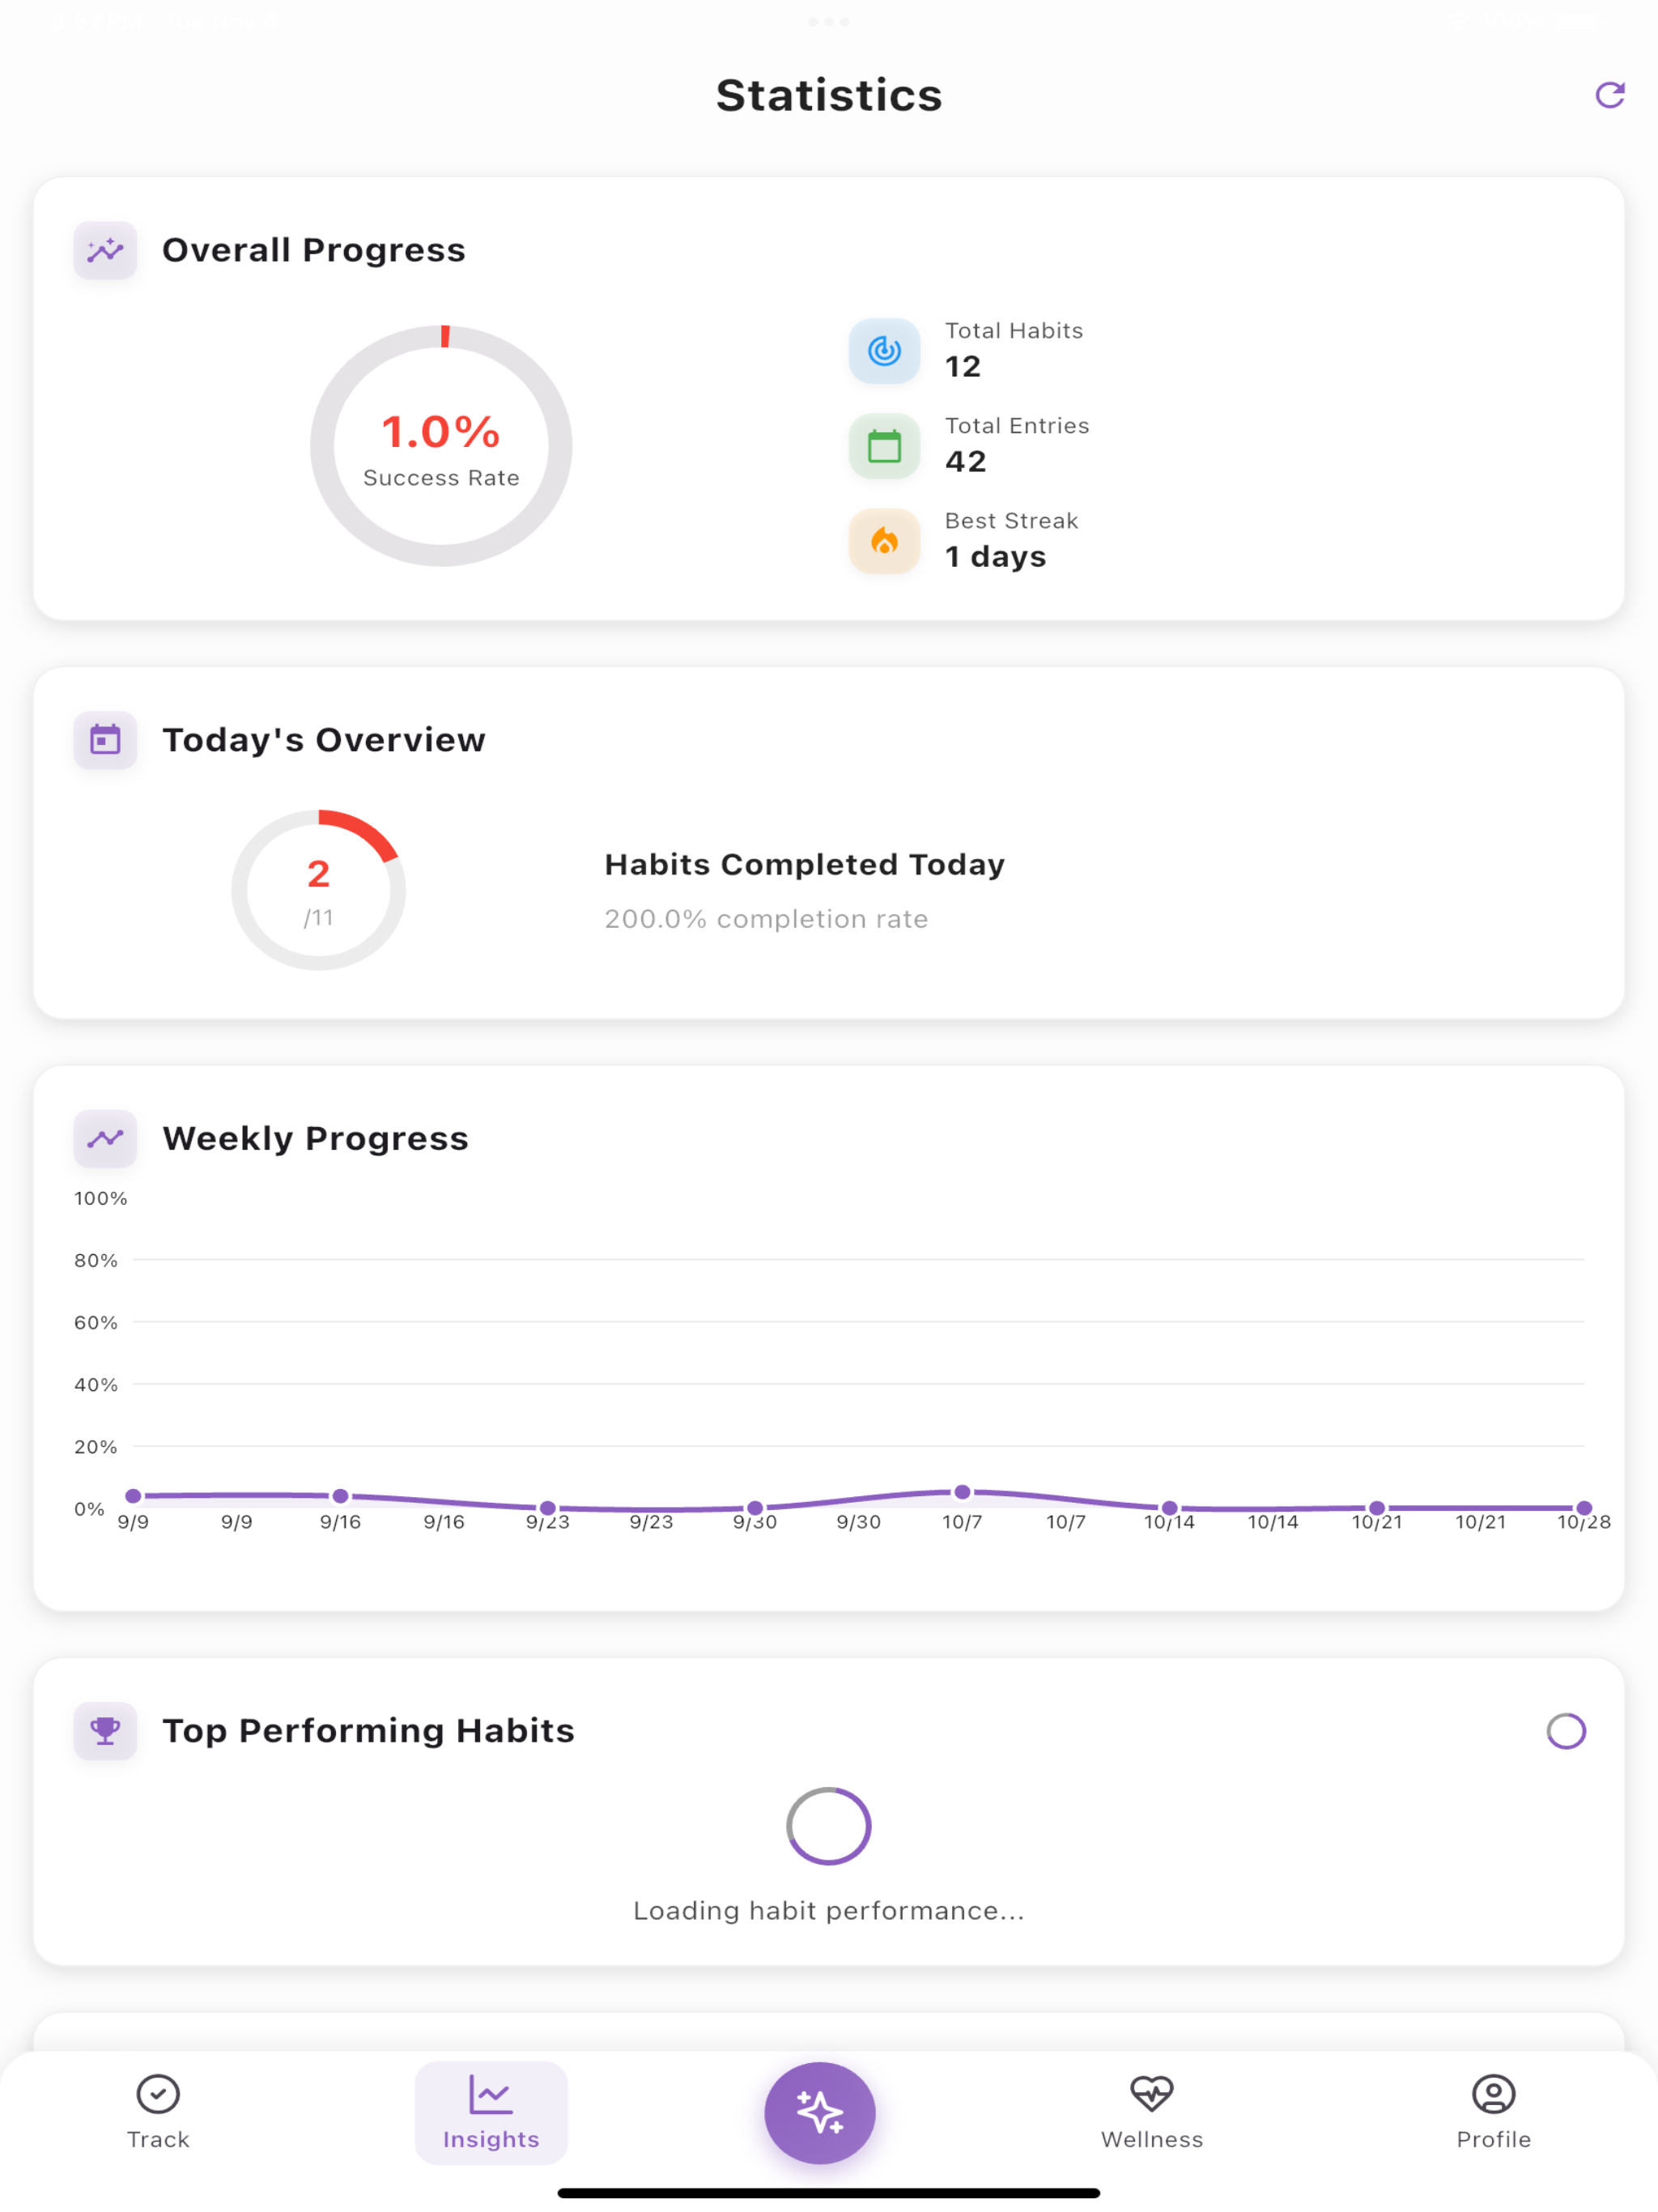Click the Today's Overview calendar icon

pos(105,740)
